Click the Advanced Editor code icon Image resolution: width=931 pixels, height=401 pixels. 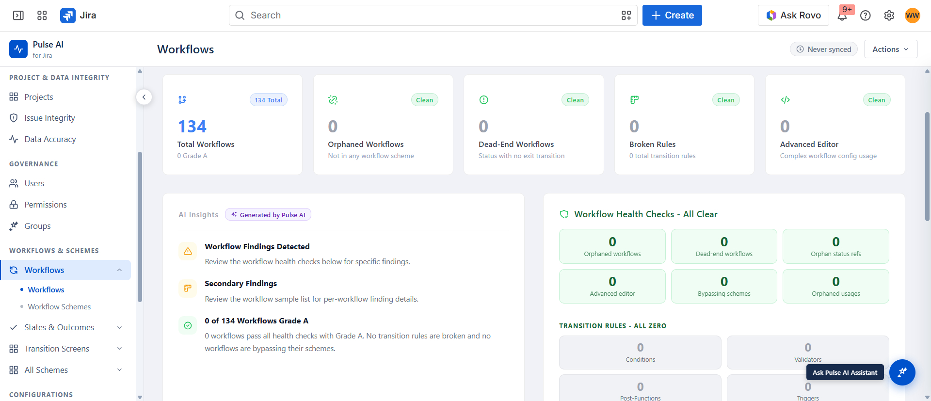785,100
